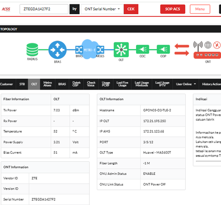Click the ACSIS logo
The width and height of the screenshot is (221, 205).
click(x=6, y=9)
